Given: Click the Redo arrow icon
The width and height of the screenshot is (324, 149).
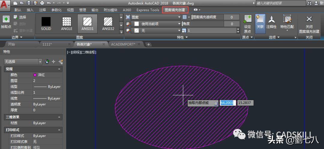Looking at the screenshot, I should pyautogui.click(x=58, y=3).
